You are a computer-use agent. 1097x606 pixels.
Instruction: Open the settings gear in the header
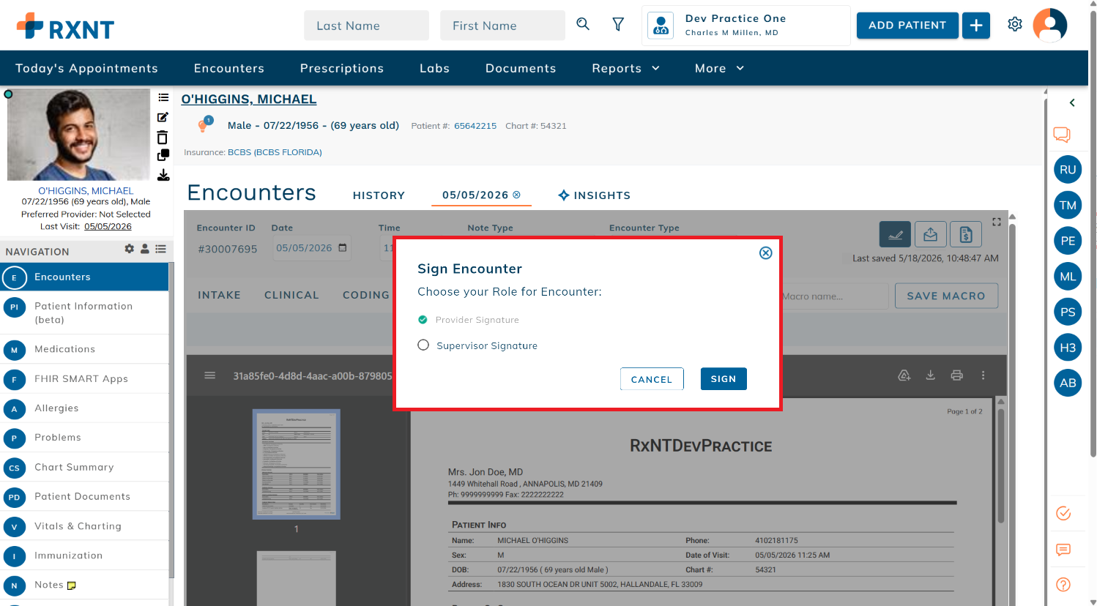(x=1015, y=24)
